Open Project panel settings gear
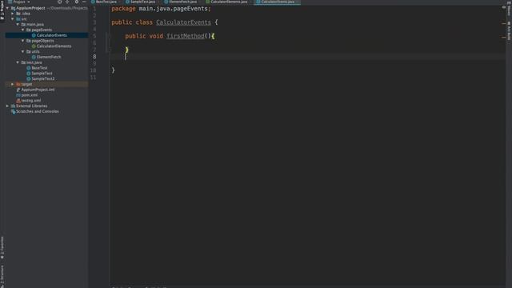Viewport: 512px width, 288px height. (77, 2)
